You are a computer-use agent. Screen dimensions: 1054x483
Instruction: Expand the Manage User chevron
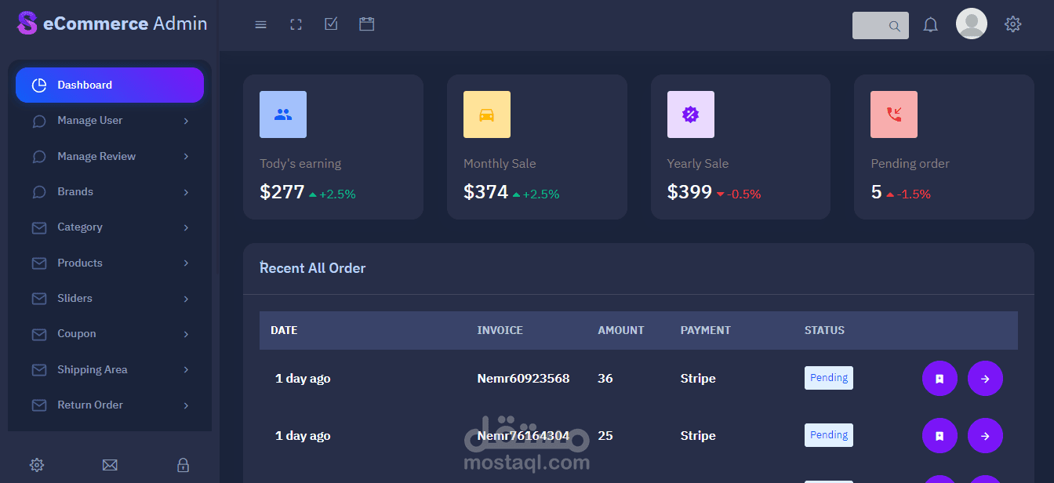tap(186, 121)
